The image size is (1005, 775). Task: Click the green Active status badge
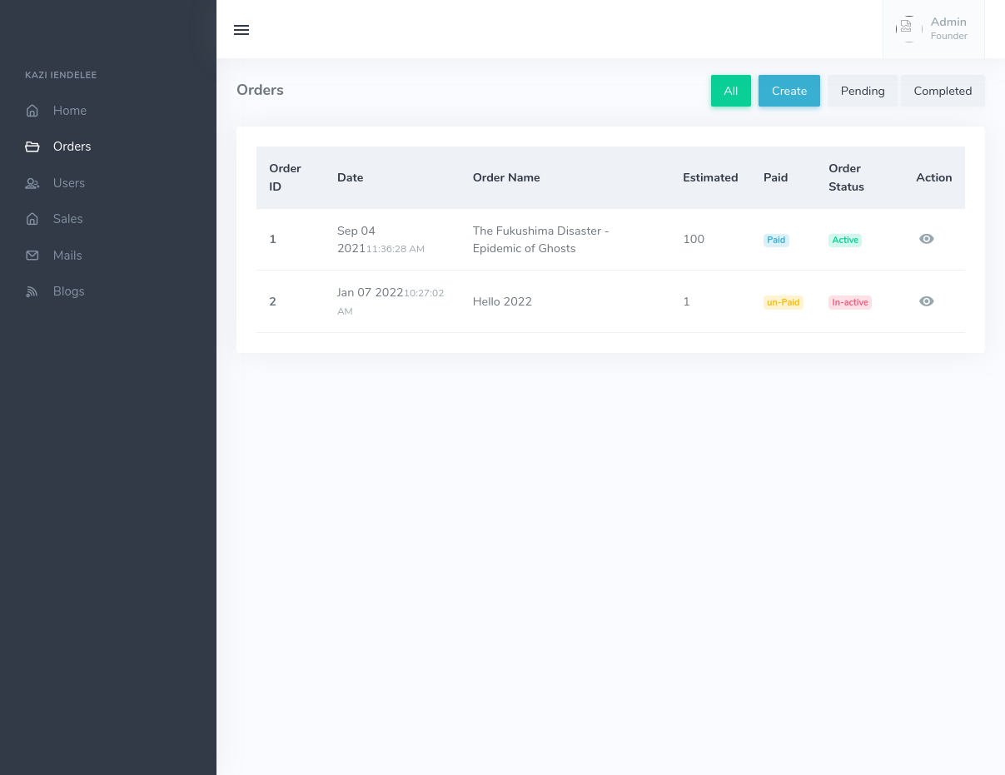pos(844,240)
